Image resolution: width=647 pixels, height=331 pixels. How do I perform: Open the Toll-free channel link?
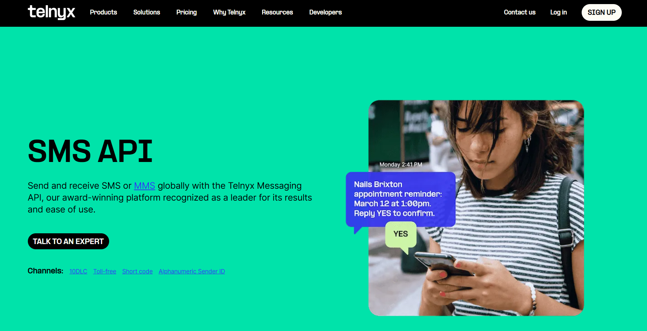tap(105, 271)
